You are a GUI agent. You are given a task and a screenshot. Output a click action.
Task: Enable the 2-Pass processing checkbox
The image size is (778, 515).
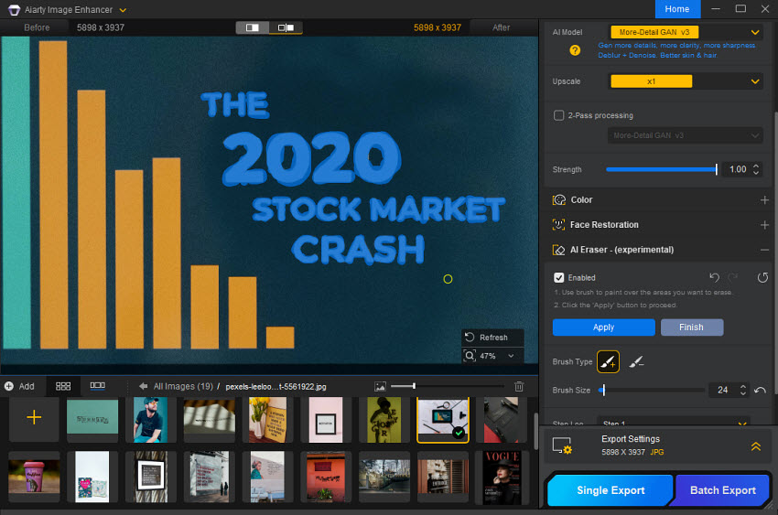pos(558,115)
